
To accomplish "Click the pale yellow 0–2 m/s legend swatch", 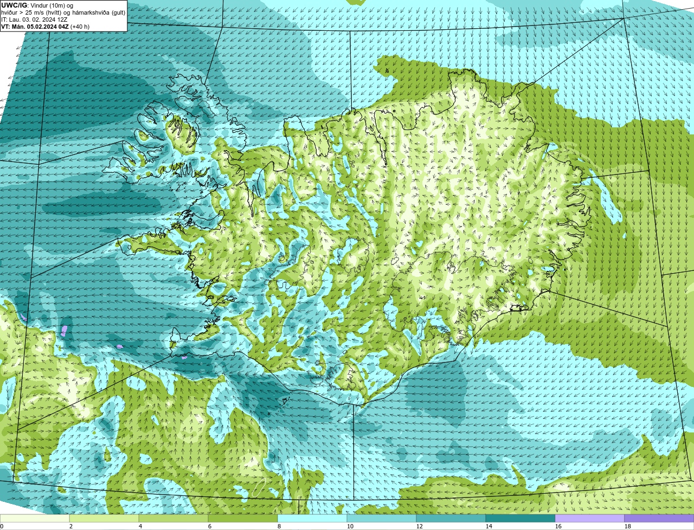I will coord(35,518).
